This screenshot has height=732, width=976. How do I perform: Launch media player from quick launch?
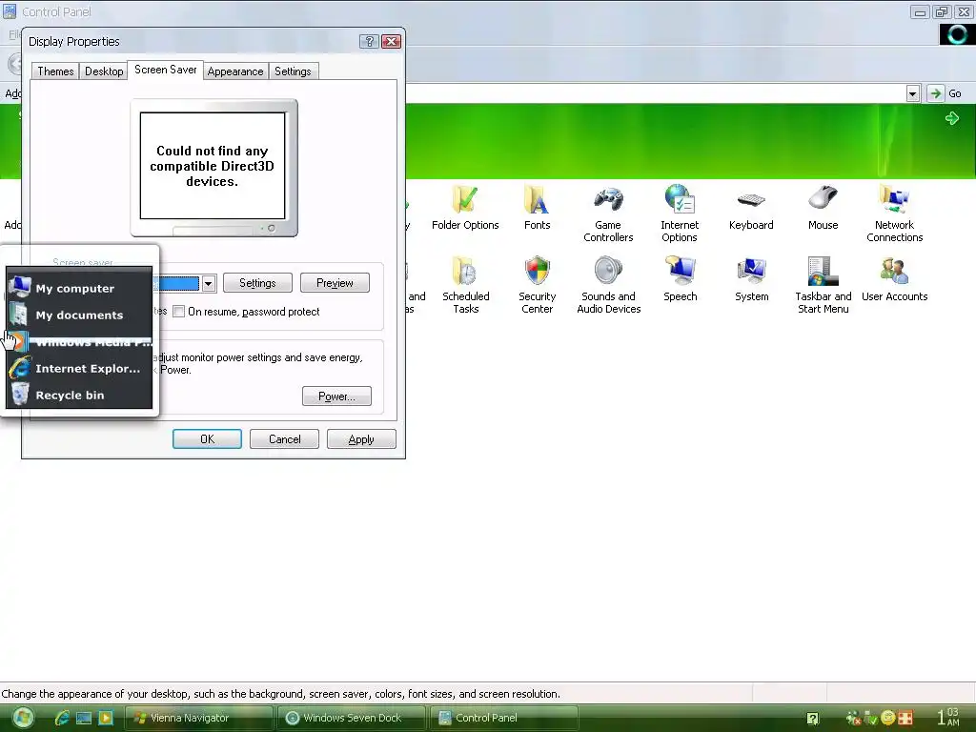click(x=106, y=718)
